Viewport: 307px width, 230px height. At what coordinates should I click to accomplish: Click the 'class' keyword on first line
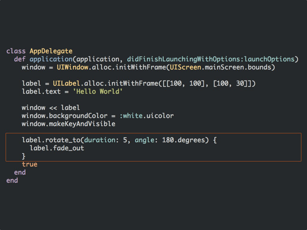16,51
